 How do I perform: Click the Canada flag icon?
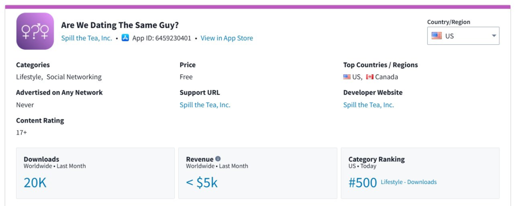[x=370, y=77]
